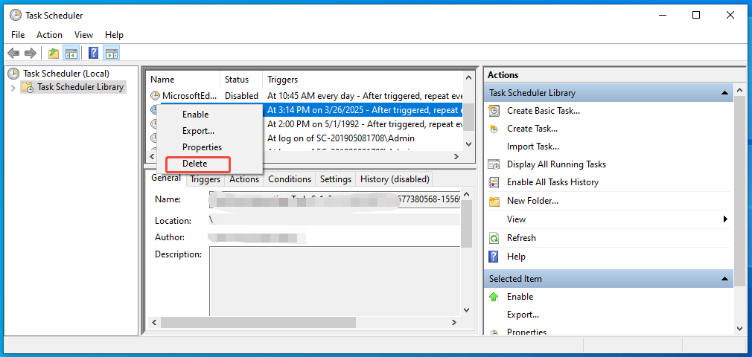Switch to the Settings tab

point(336,179)
